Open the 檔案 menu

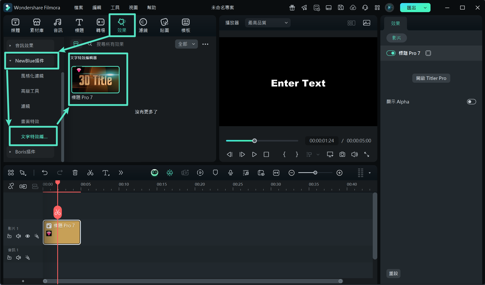(79, 8)
